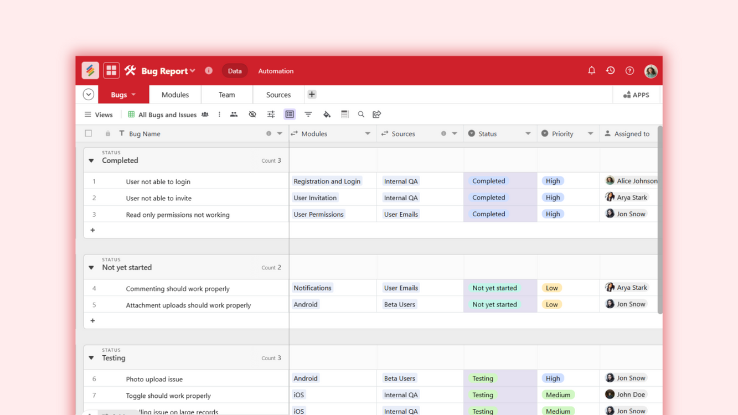Tick the select-all rows checkbox
This screenshot has height=415, width=738.
click(89, 134)
